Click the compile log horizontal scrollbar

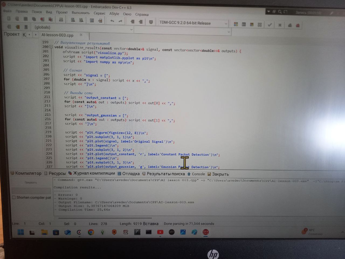pyautogui.click(x=105, y=218)
